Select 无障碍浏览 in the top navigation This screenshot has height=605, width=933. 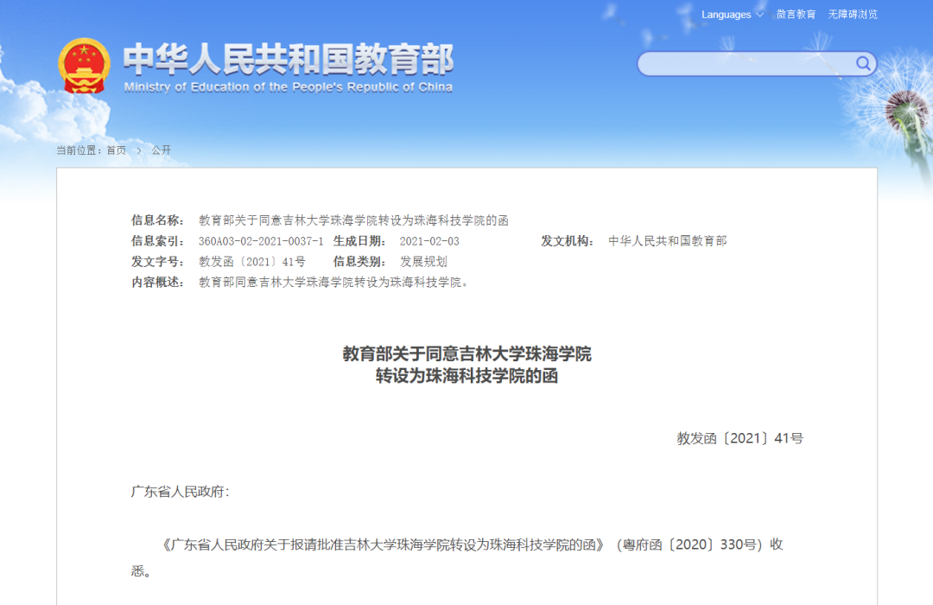pyautogui.click(x=851, y=14)
